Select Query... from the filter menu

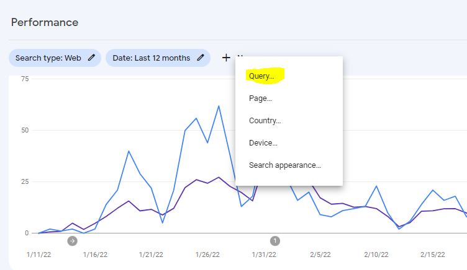point(261,76)
